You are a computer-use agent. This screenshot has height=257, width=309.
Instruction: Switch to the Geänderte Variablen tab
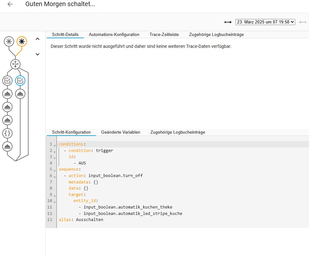click(120, 132)
